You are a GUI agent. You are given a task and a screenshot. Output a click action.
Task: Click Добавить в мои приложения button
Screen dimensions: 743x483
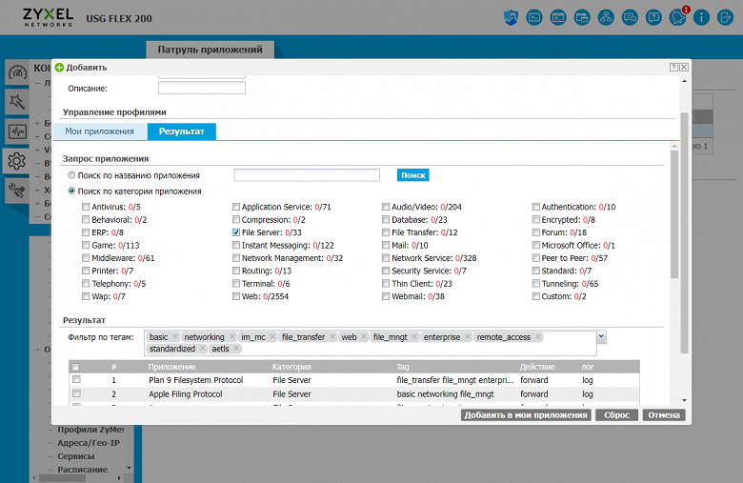[526, 415]
